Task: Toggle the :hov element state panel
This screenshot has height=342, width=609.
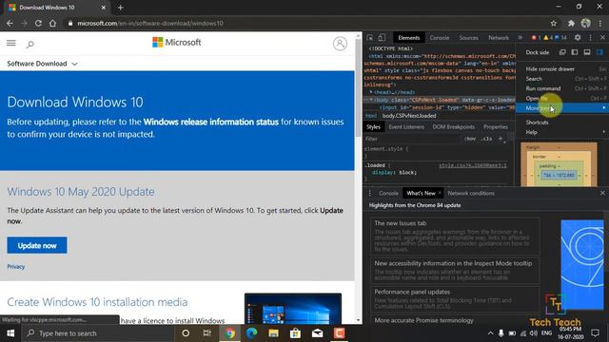Action: [x=470, y=139]
